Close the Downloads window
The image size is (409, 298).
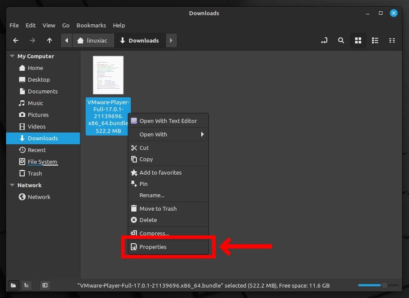pyautogui.click(x=394, y=13)
